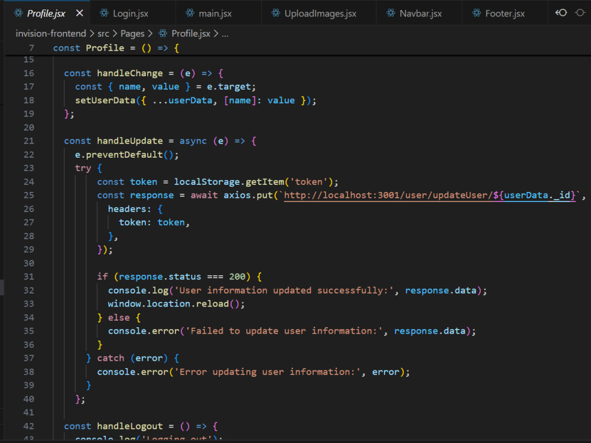The image size is (591, 443).
Task: Click the 'handleChange' identifier
Action: click(130, 73)
